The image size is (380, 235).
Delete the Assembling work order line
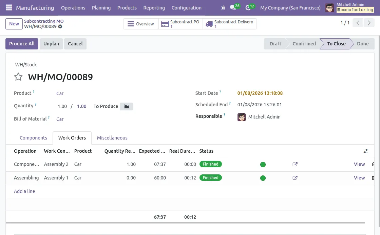click(x=373, y=178)
